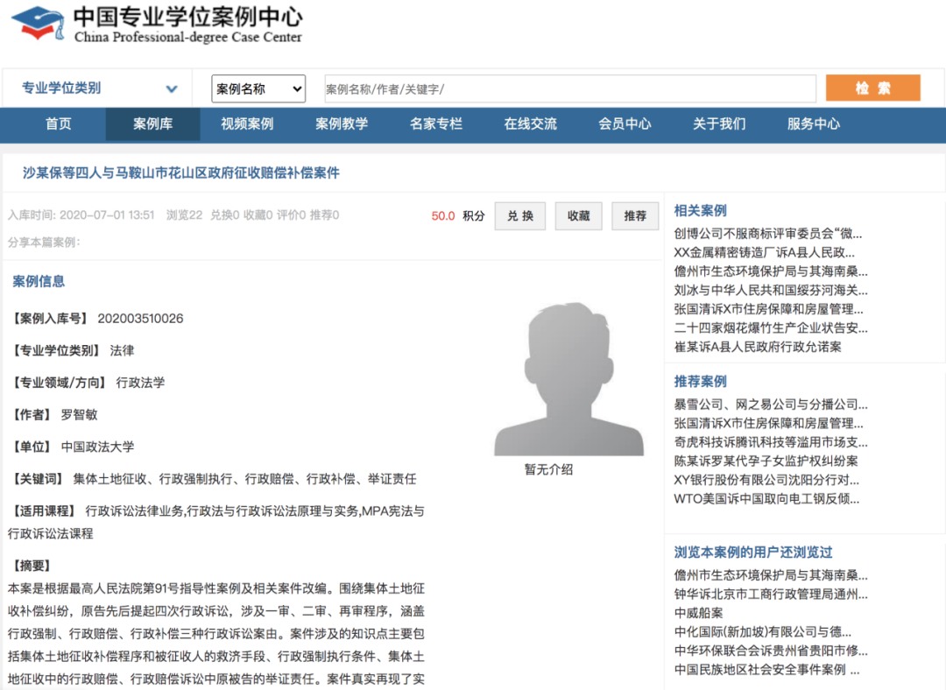Go to the 首页 navigation tab

59,124
